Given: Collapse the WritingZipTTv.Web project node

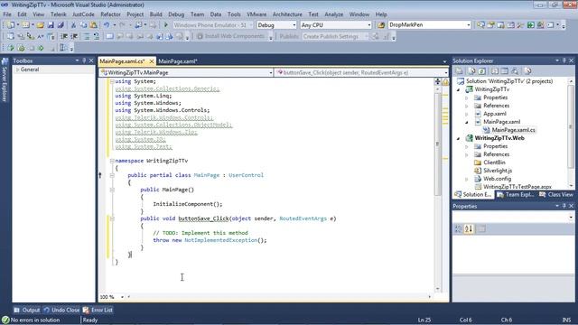Looking at the screenshot, I should (x=459, y=138).
